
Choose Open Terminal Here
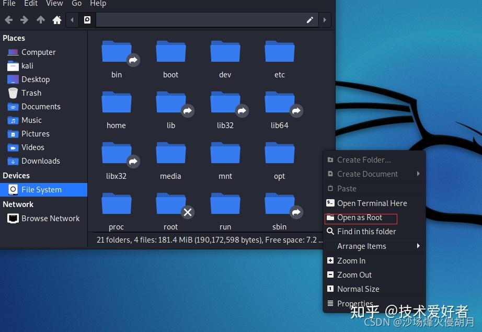pos(374,203)
